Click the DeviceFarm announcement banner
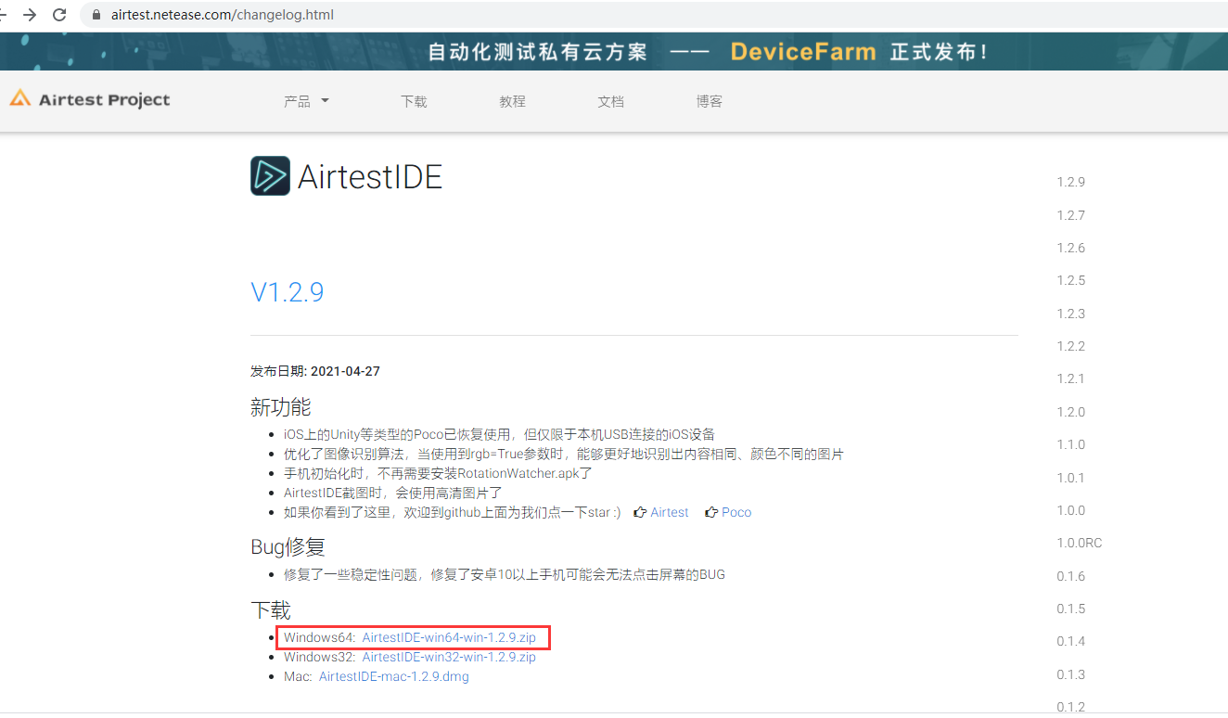 614,51
